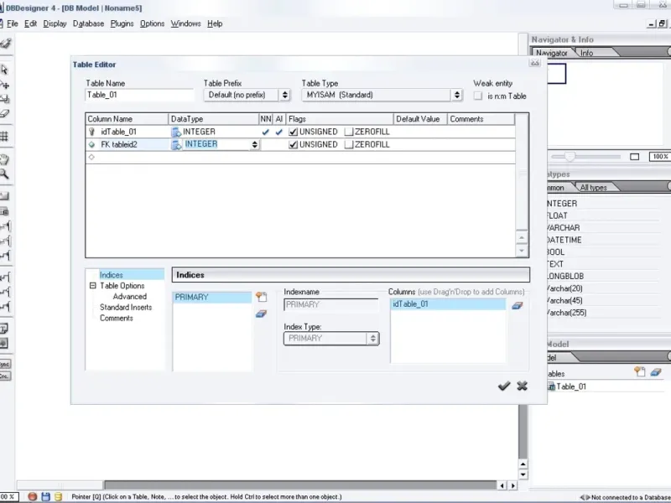Image resolution: width=671 pixels, height=503 pixels.
Task: Click the grid toggle icon in left toolbar
Action: coord(4,136)
